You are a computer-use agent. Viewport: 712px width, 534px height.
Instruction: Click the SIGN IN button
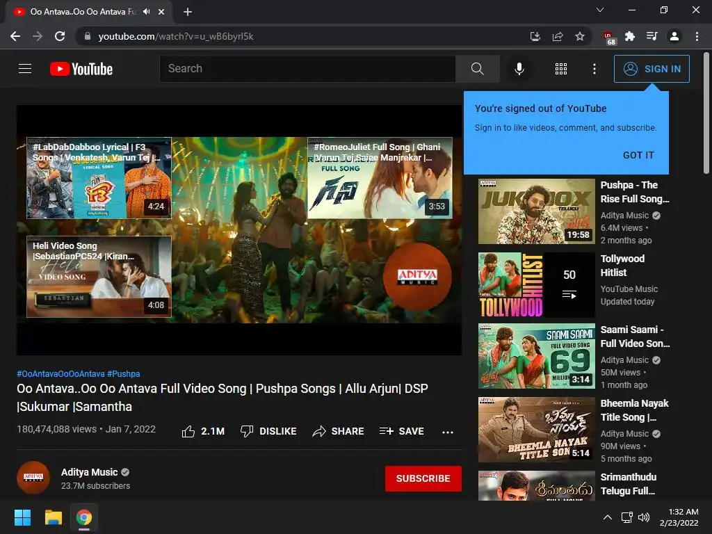point(652,69)
